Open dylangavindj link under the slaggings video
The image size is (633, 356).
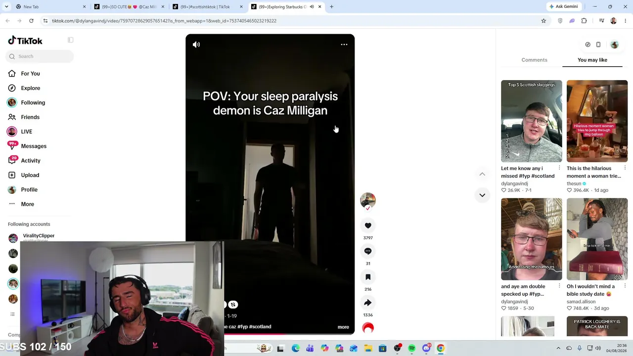(514, 183)
